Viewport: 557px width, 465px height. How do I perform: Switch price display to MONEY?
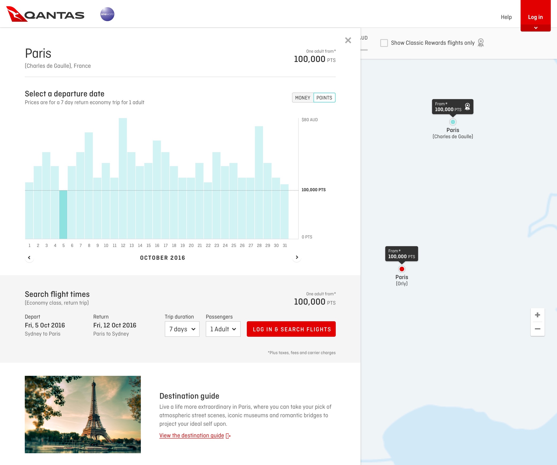click(303, 98)
